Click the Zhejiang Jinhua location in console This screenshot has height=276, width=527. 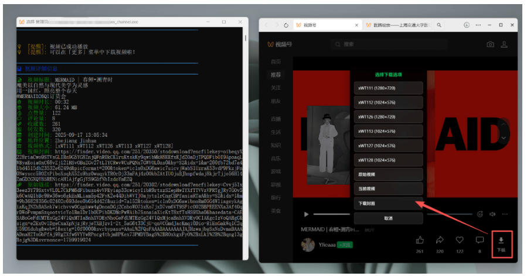pyautogui.click(x=76, y=140)
